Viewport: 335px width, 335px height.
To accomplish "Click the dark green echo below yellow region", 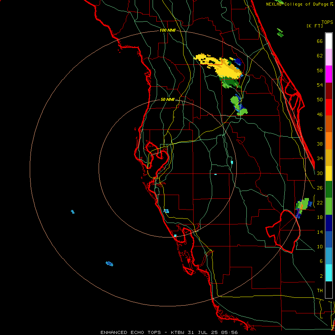I will tap(230, 83).
